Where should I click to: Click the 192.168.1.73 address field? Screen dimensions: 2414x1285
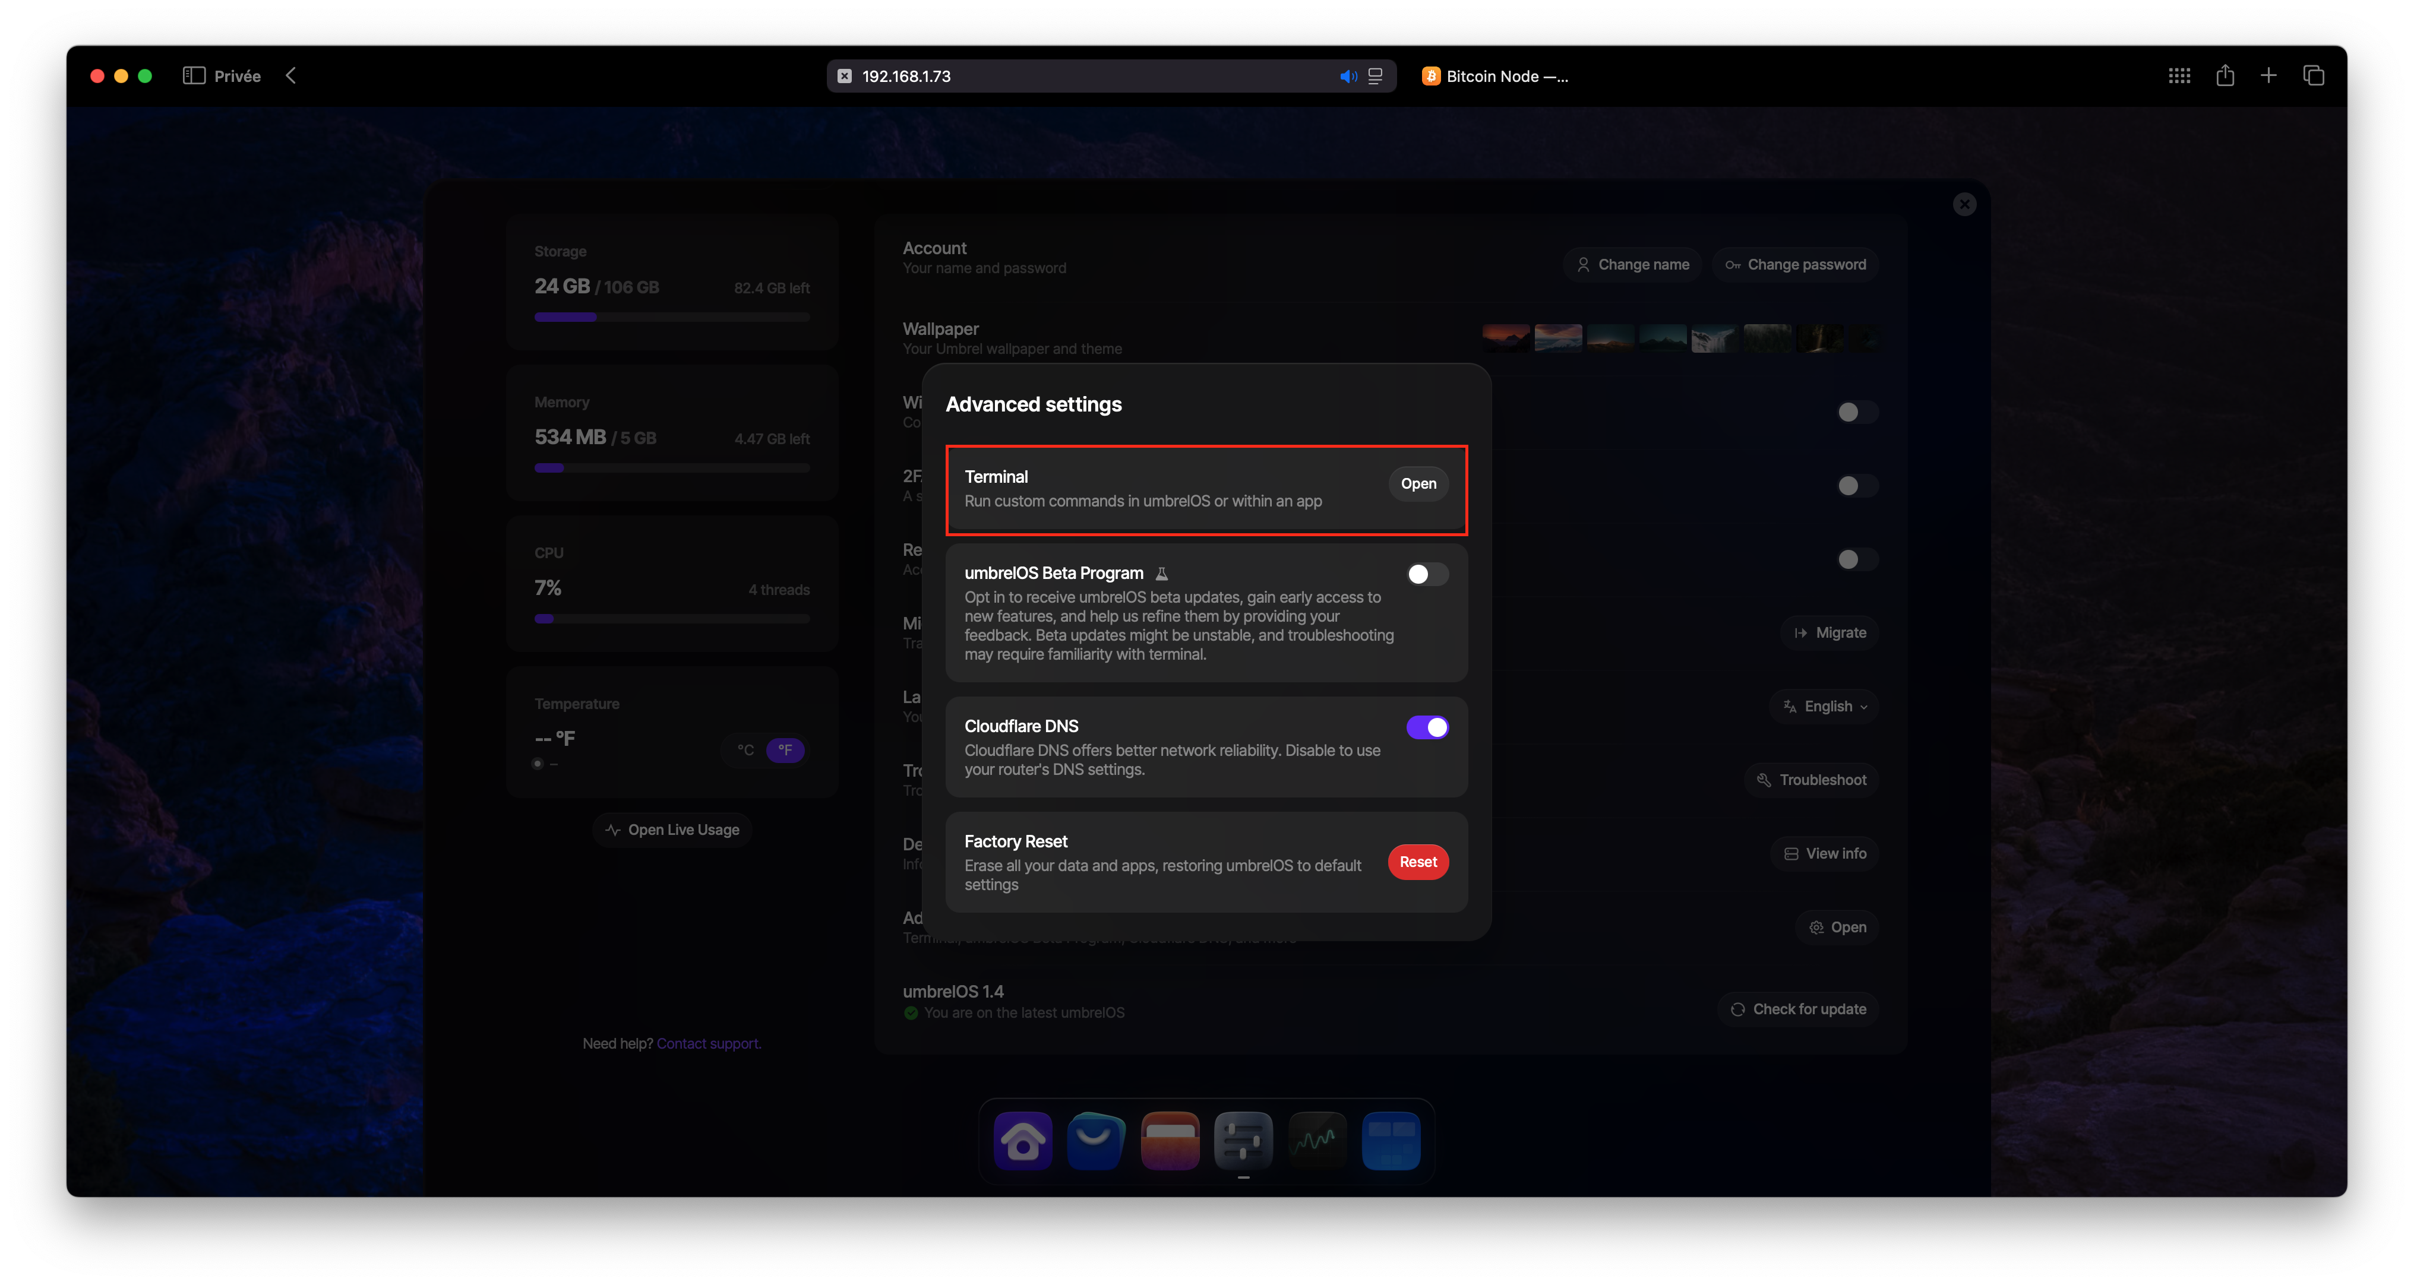pos(1111,77)
